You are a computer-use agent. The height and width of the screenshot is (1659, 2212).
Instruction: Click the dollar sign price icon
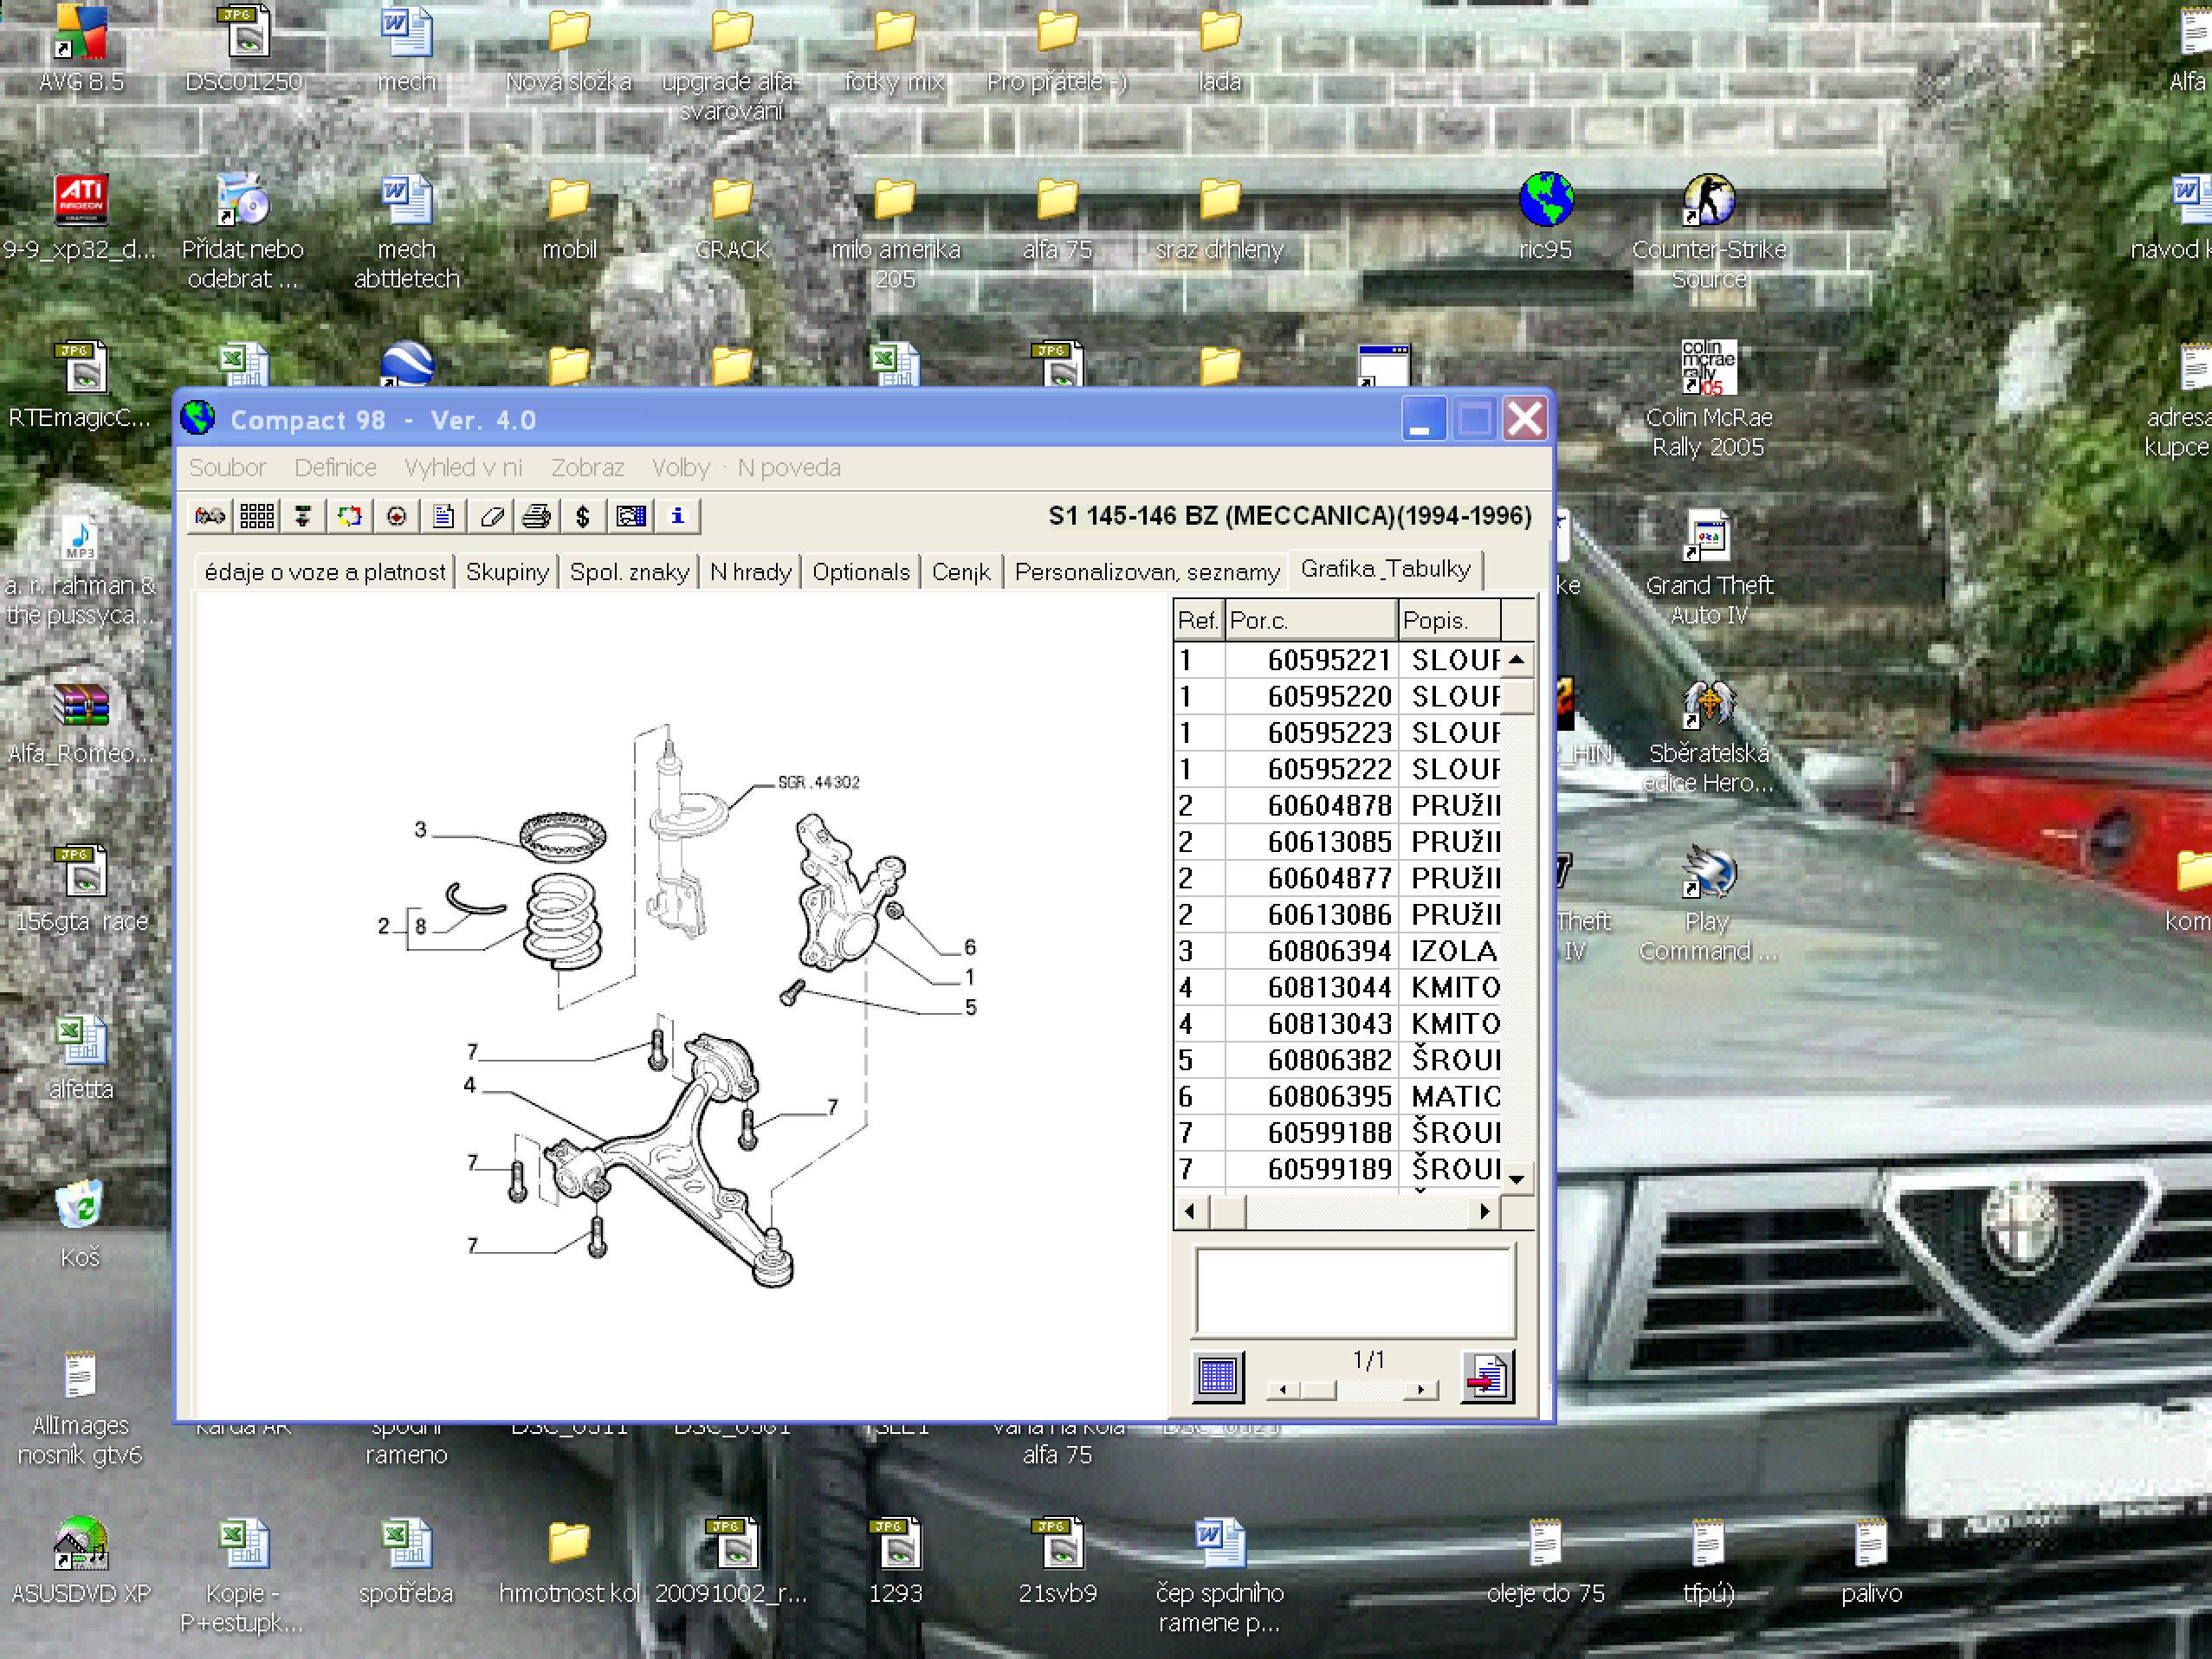click(583, 516)
